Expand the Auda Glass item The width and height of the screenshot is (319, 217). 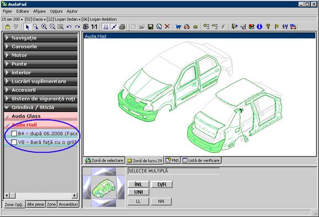(41, 116)
